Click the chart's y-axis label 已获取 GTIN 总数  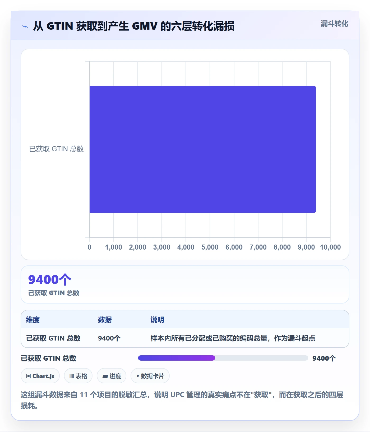pyautogui.click(x=57, y=149)
